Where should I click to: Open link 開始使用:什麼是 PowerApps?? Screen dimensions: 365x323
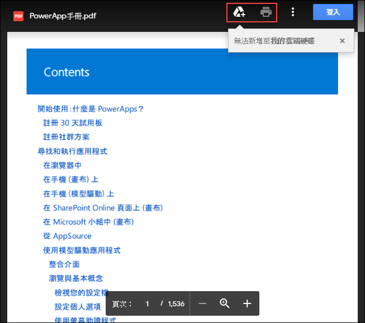[91, 109]
